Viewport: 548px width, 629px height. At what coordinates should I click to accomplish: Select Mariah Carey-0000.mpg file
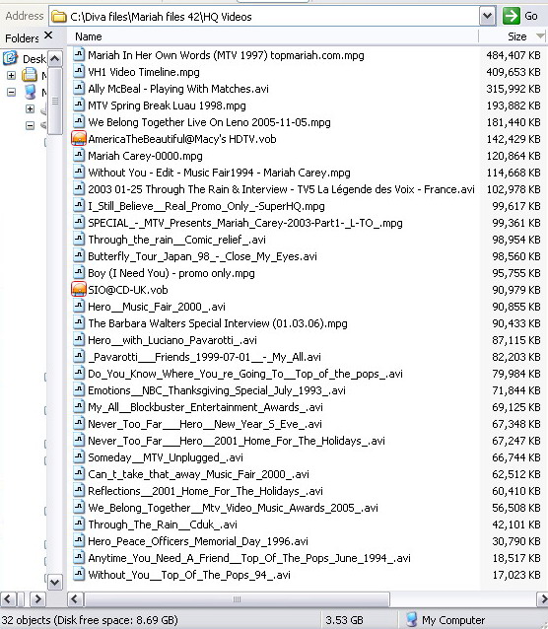point(145,156)
